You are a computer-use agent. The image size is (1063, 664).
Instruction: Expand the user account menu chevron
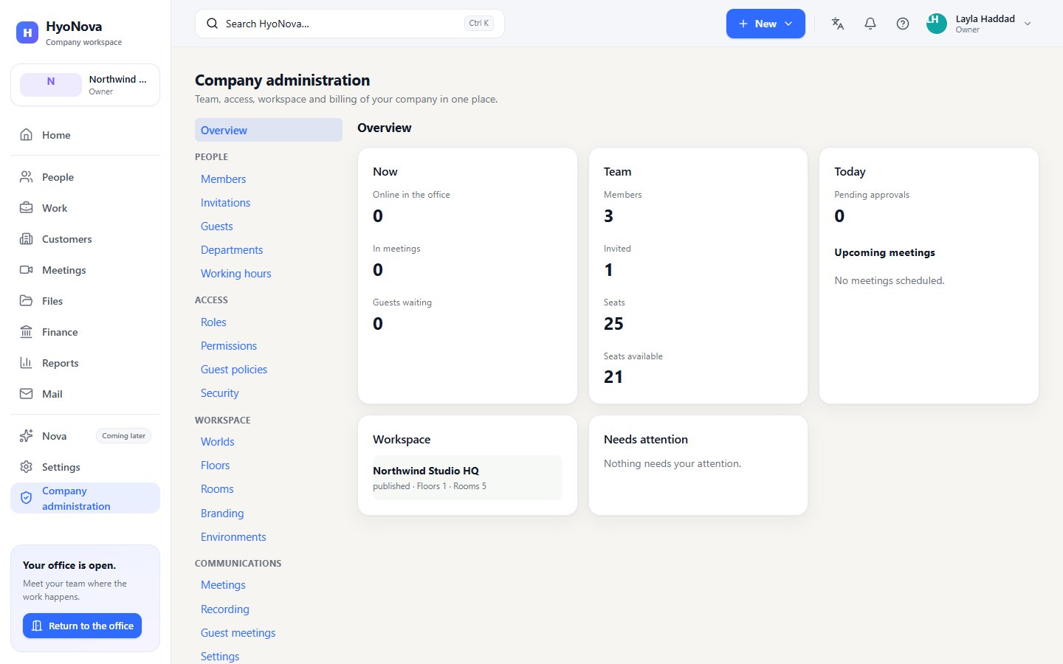(1028, 24)
